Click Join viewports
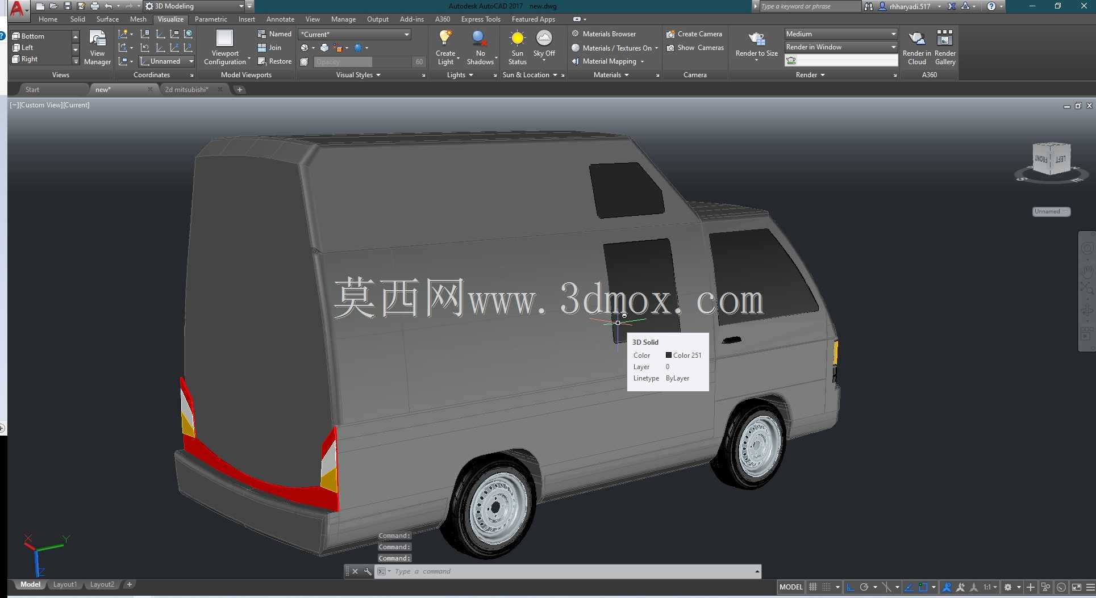The image size is (1096, 598). (269, 48)
